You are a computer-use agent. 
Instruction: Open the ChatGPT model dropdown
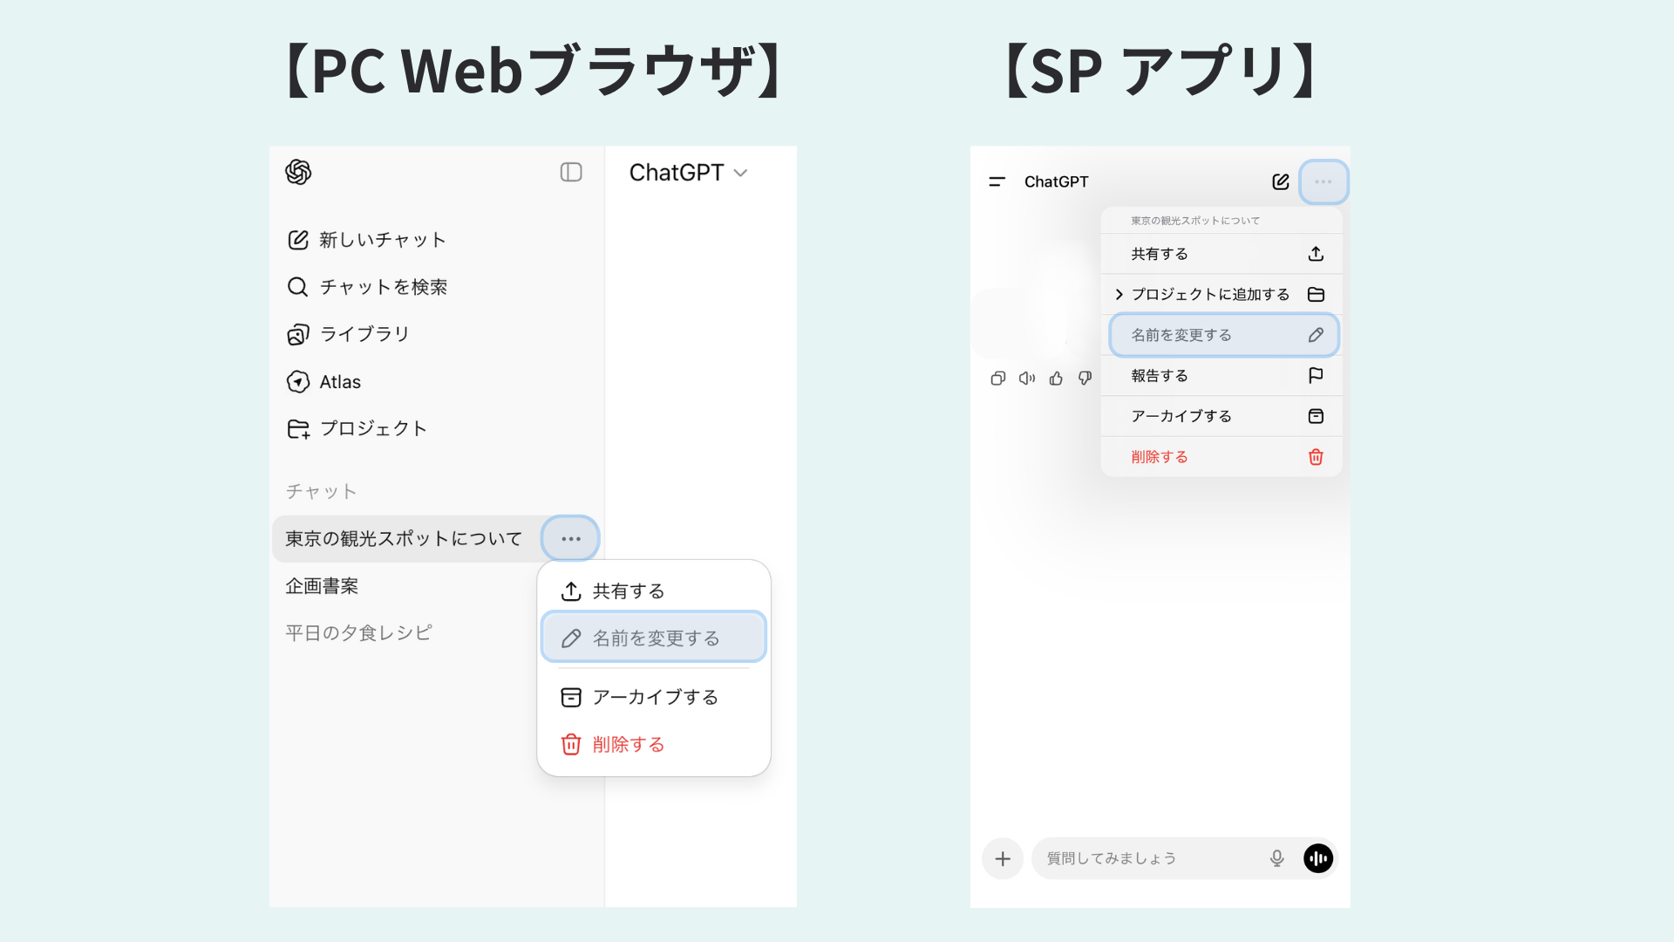click(x=688, y=172)
